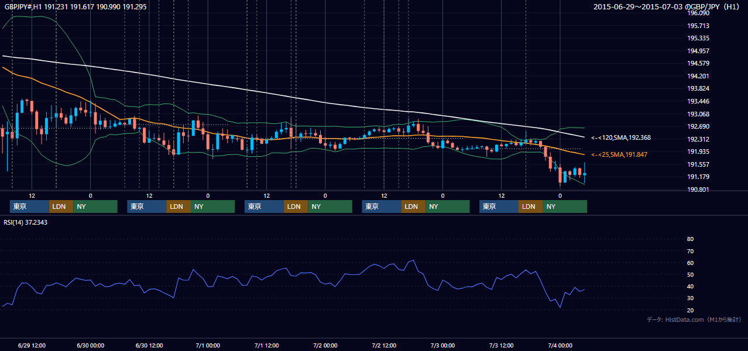This screenshot has height=351, width=748.
Task: Click the 7/3 12:00 time label
Action: pos(501,345)
